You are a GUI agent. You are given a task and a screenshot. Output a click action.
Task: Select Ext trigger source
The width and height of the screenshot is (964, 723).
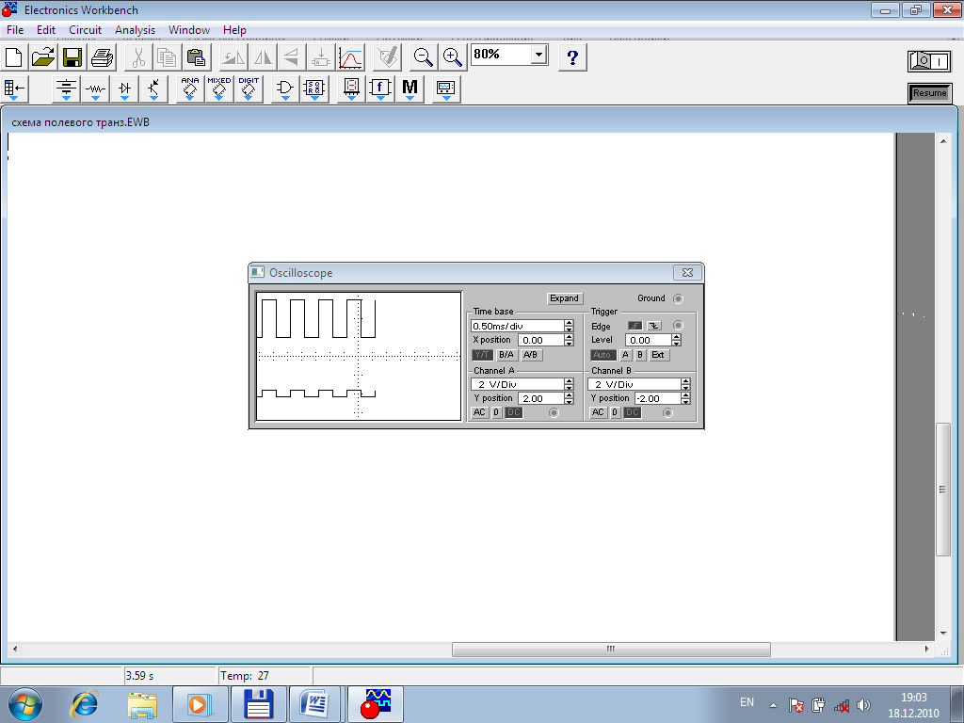[x=658, y=355]
